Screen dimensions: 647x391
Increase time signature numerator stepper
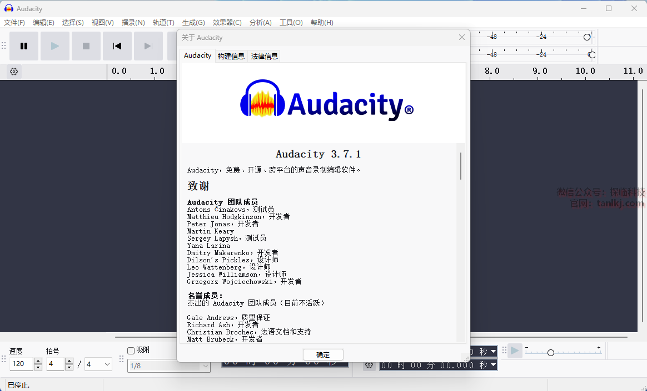(x=69, y=361)
